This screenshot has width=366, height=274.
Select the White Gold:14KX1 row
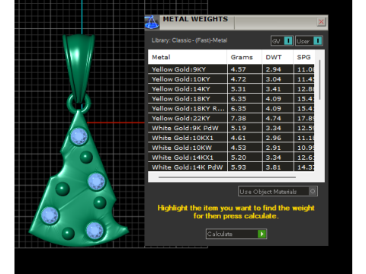231,158
